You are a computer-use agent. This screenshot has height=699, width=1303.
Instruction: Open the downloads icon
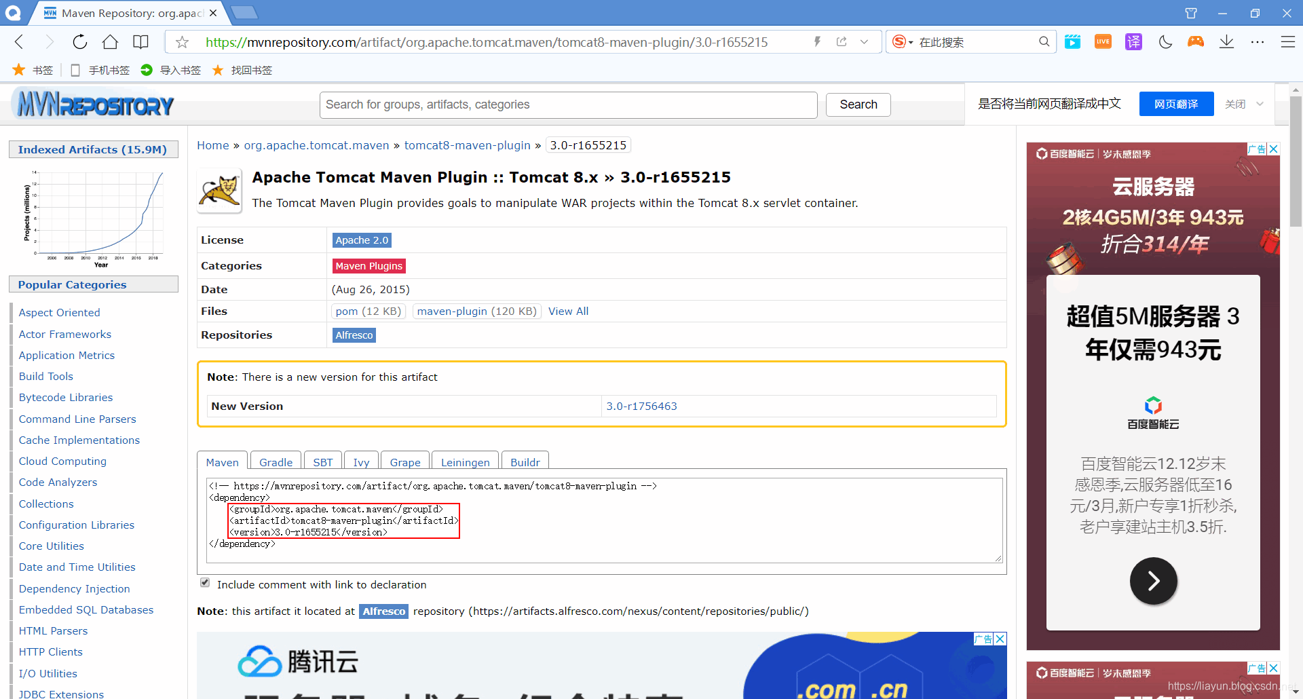pyautogui.click(x=1226, y=42)
